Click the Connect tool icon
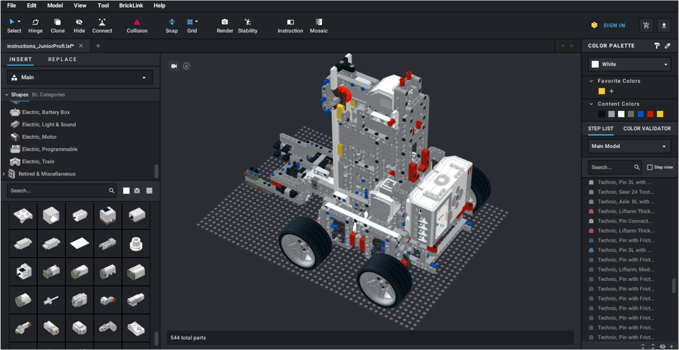The image size is (679, 350). pos(102,22)
